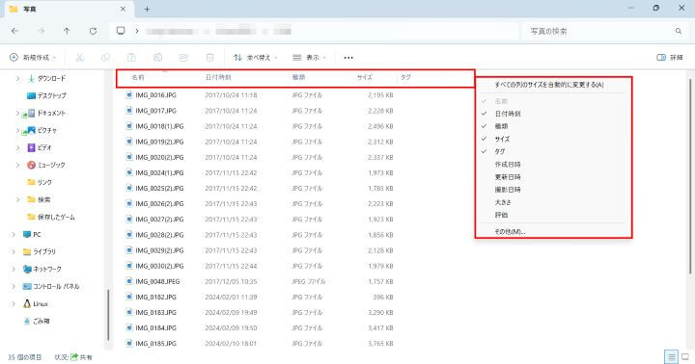This screenshot has height=364, width=695.
Task: Expand the PC tree node chevron
Action: [14, 234]
